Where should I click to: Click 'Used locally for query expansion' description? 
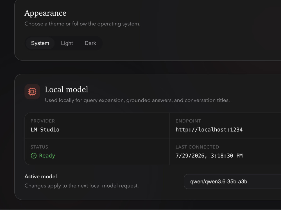[137, 100]
